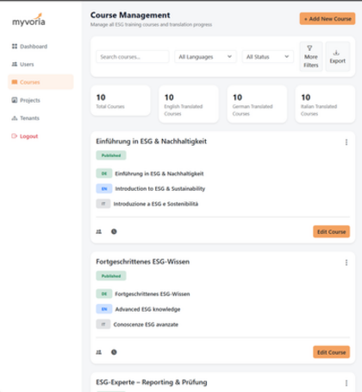
Task: Click participants icon on Einführung in ESG card
Action: tap(99, 231)
